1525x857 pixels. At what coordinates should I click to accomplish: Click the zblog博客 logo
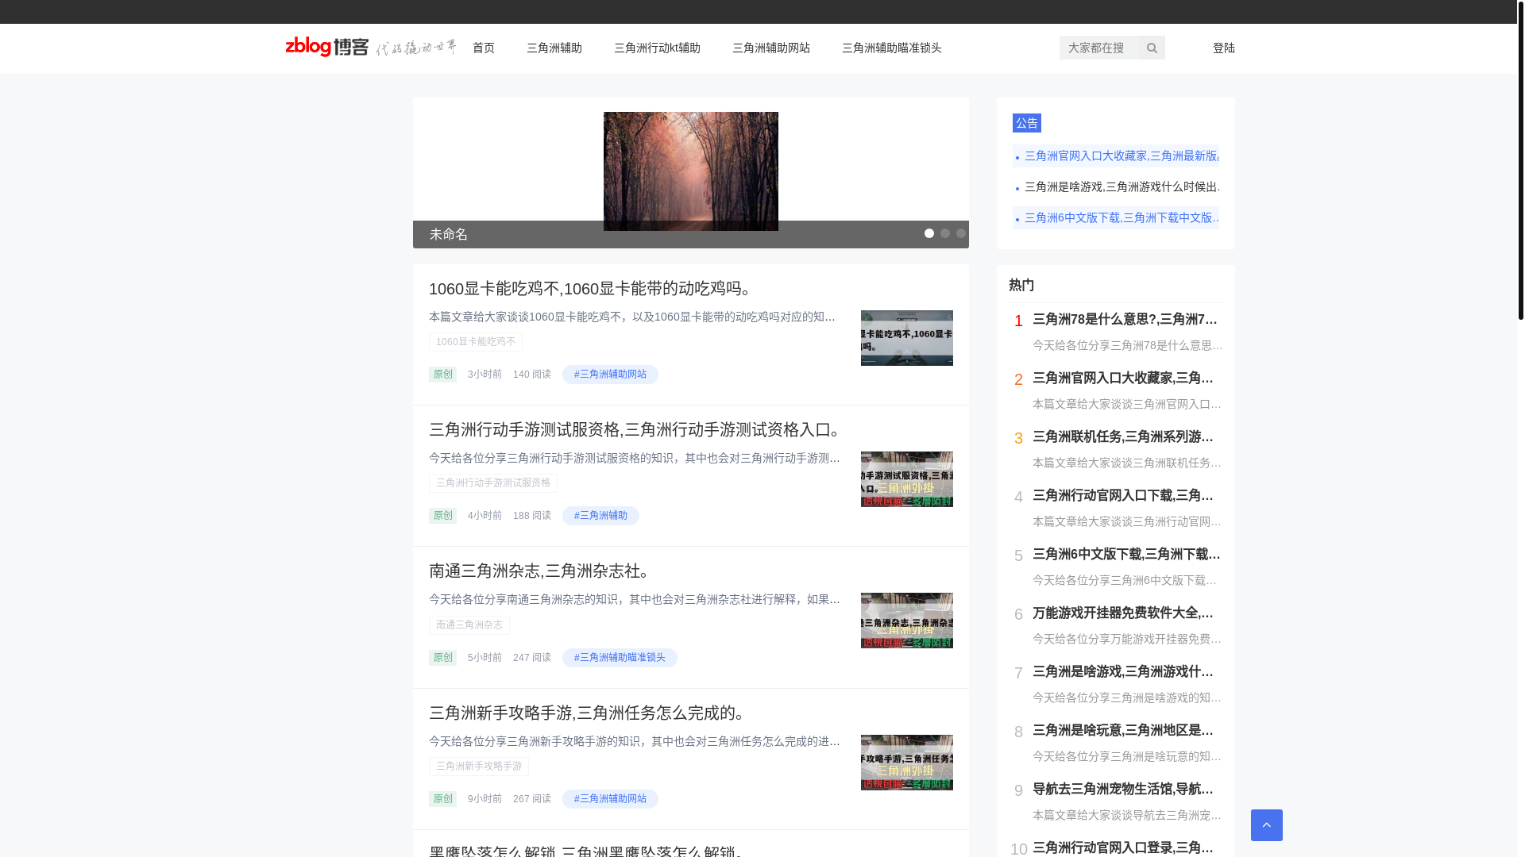pos(371,48)
